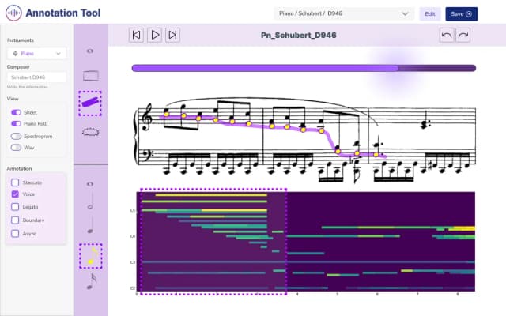Play the Schubert D946 recording

155,35
